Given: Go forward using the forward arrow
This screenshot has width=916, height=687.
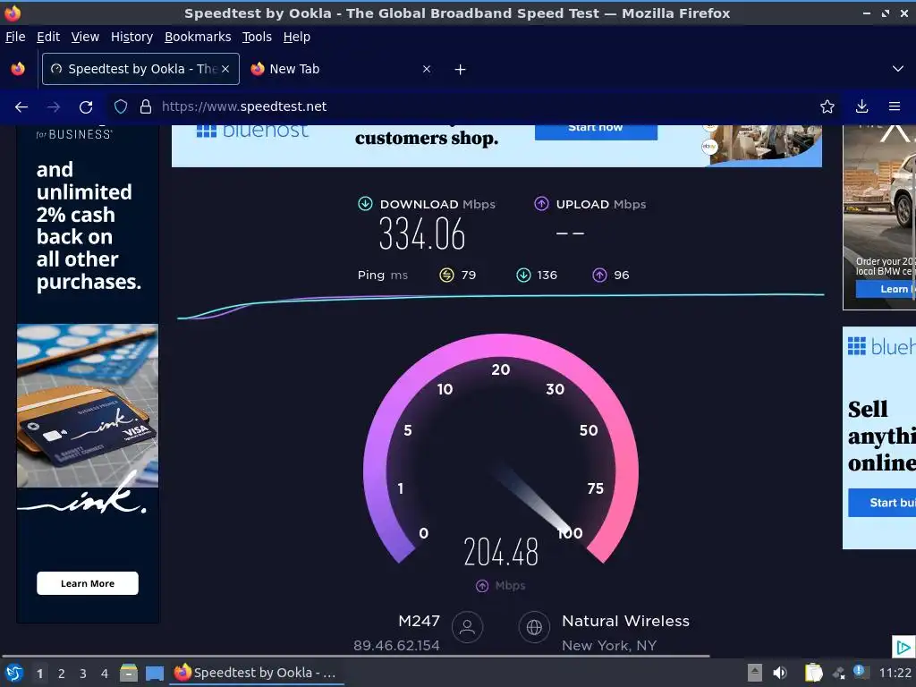Looking at the screenshot, I should (54, 107).
